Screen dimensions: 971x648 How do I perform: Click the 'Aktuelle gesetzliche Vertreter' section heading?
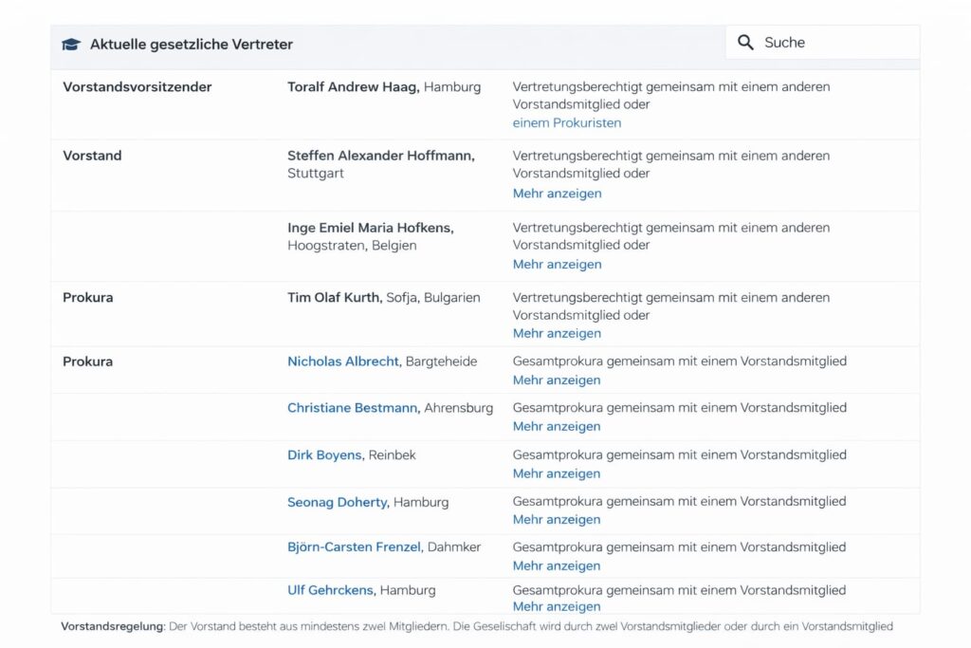(x=191, y=45)
